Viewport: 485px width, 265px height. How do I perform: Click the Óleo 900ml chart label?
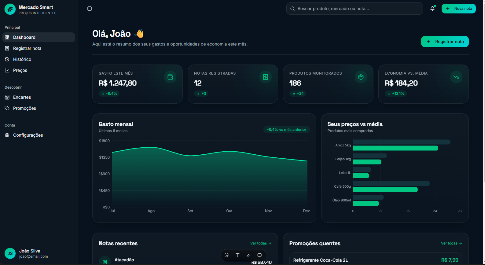tap(342, 200)
